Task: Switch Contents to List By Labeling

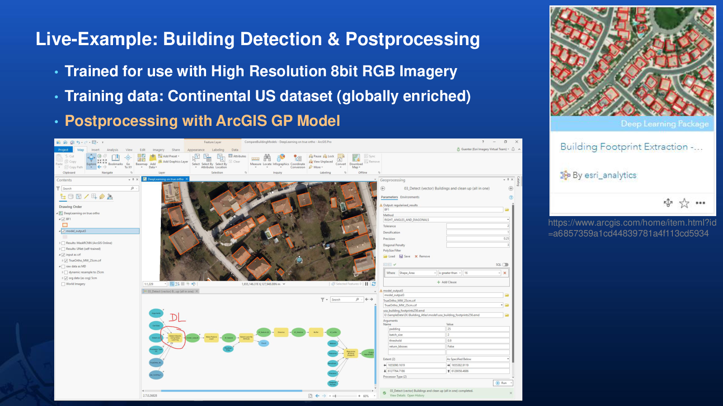Action: point(102,197)
